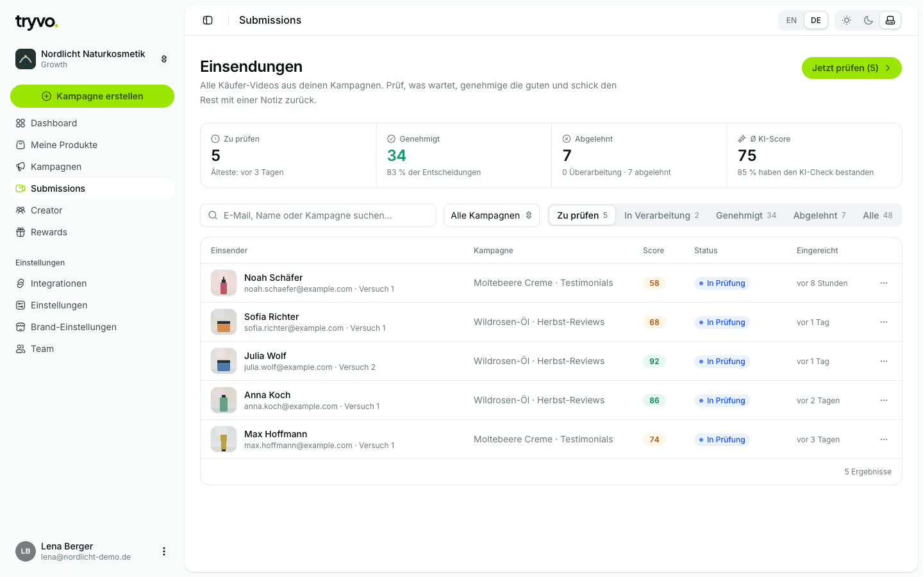
Task: Open Alle Kampagnen dropdown
Action: tap(492, 215)
